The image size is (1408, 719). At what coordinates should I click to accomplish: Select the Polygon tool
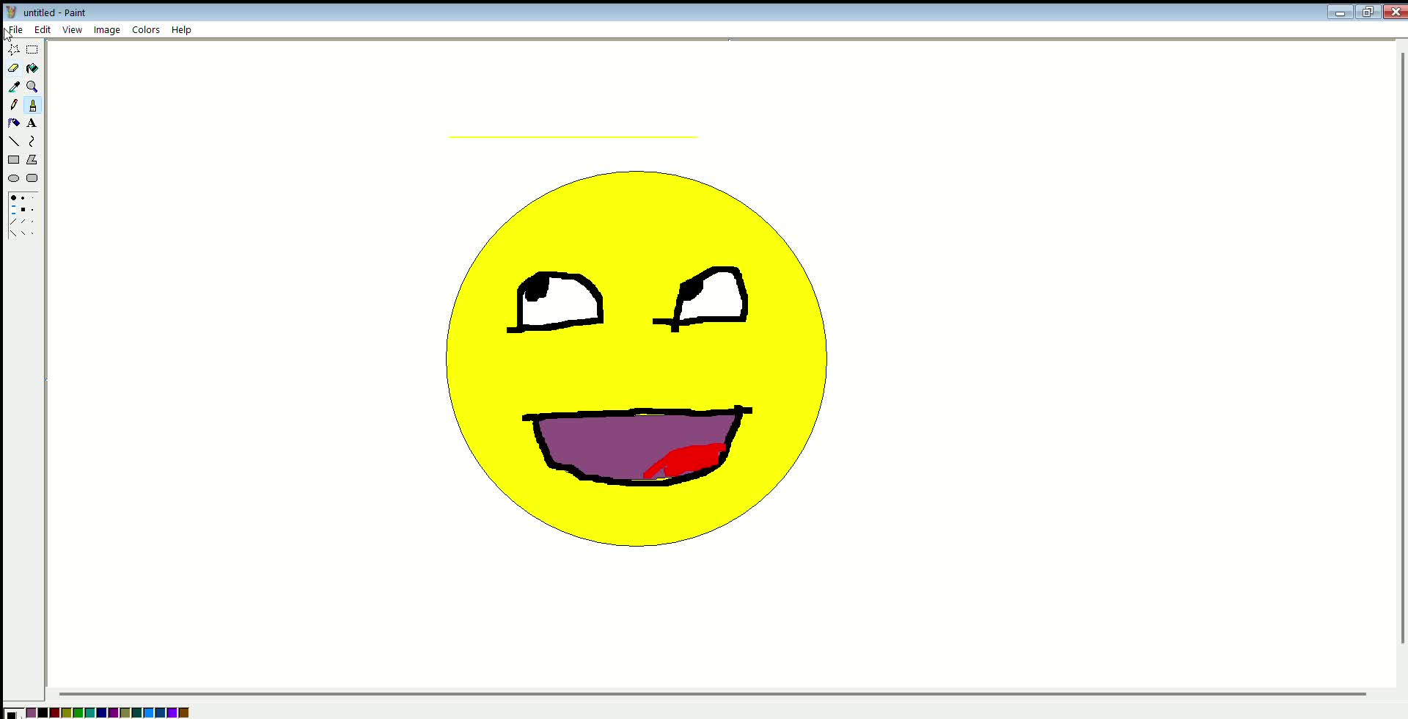[32, 159]
